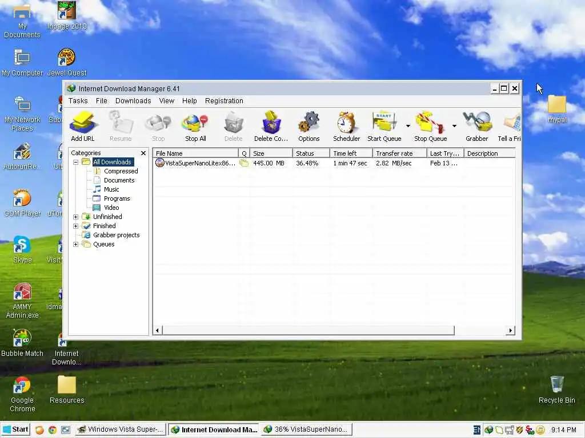Select the Compressed category
Screen dimensions: 585x438
coord(121,171)
